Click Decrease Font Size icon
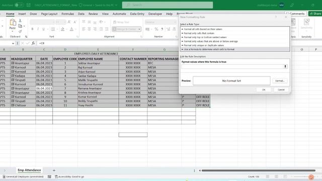Image resolution: width=322 pixels, height=181 pixels. tap(75, 22)
